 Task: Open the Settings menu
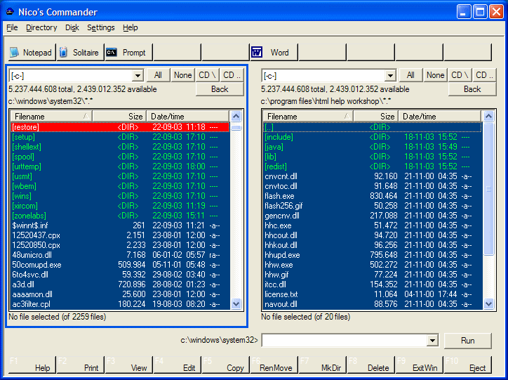point(101,27)
